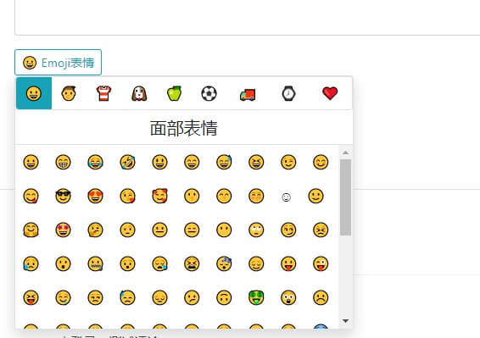Insert the thinking face emoji

click(x=95, y=230)
